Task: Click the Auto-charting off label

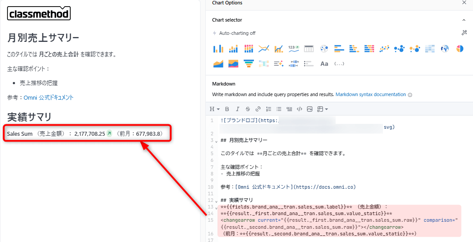Action: click(x=238, y=33)
